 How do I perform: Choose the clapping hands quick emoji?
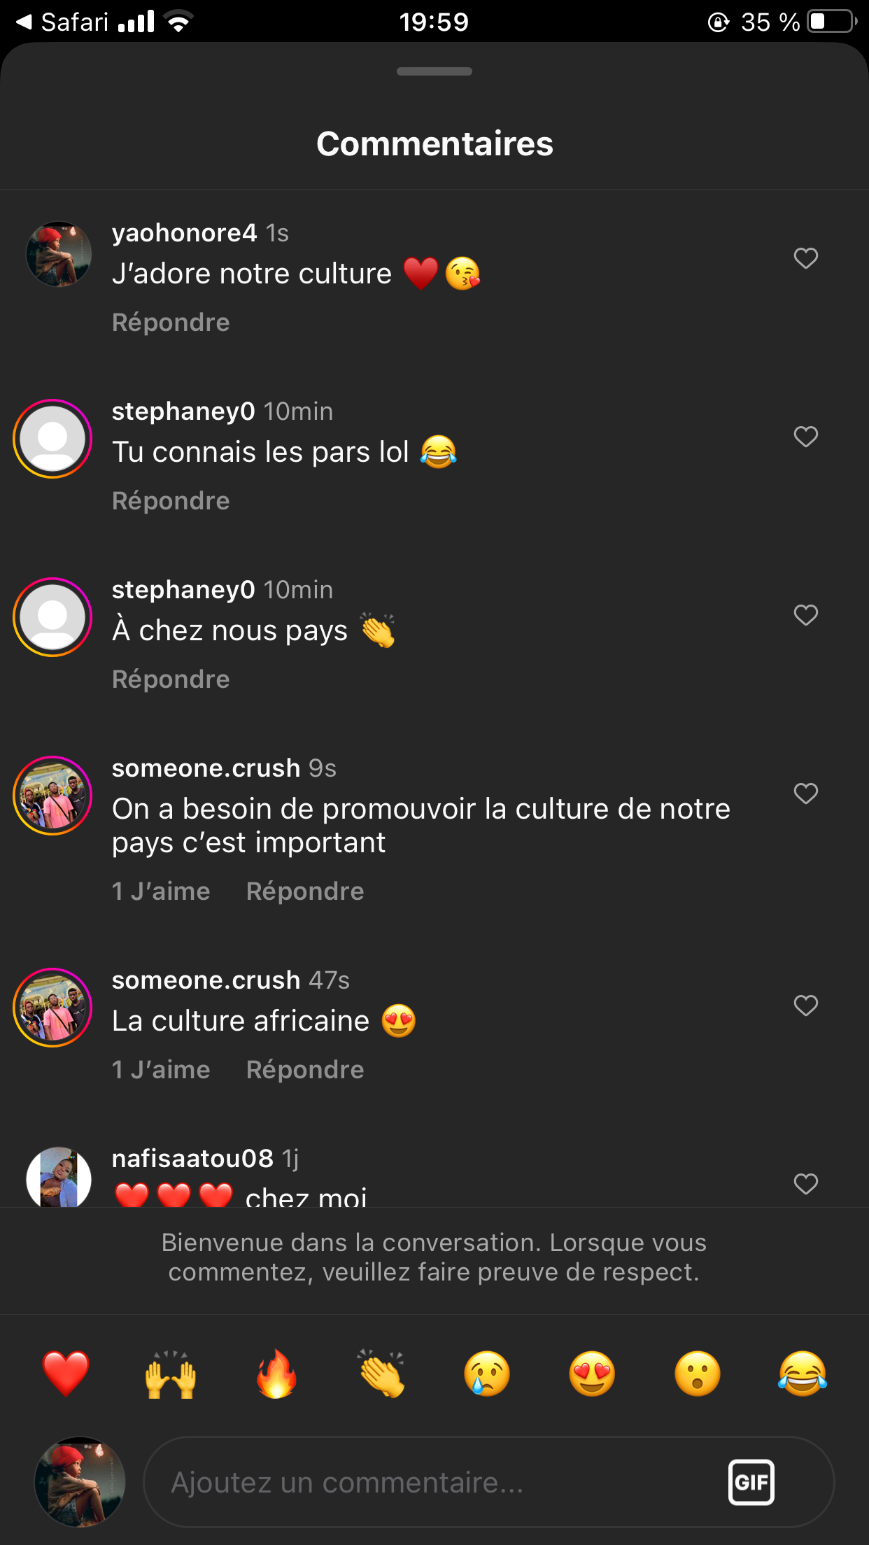[x=381, y=1374]
